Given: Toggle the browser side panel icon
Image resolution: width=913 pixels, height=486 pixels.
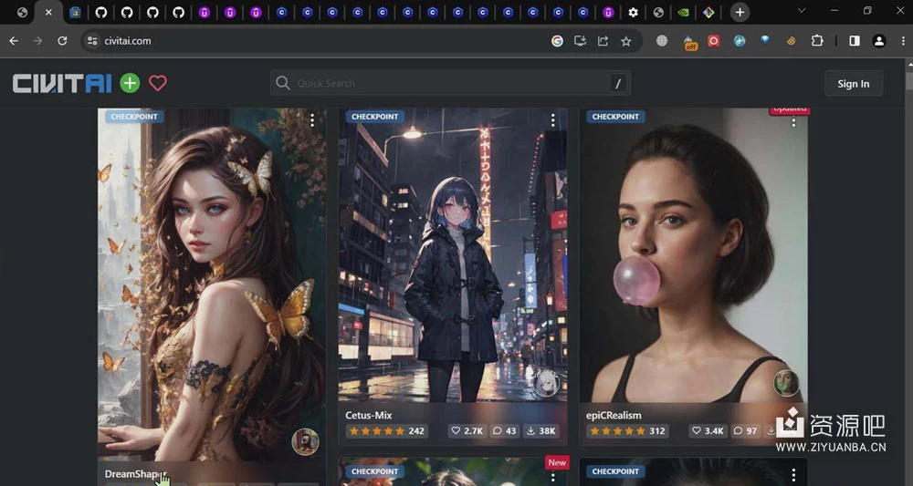Looking at the screenshot, I should [x=855, y=41].
